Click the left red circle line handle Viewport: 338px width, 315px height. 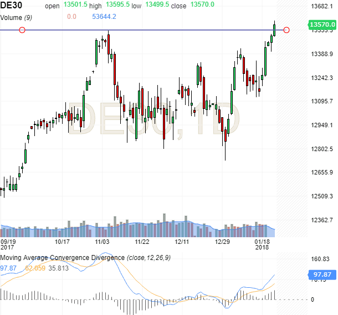coord(22,29)
